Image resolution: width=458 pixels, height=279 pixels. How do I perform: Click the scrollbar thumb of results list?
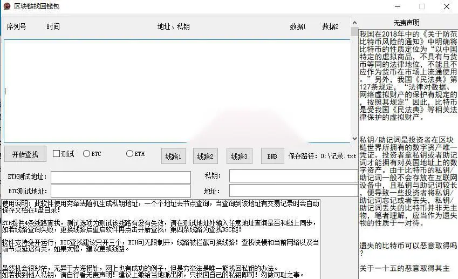coord(354,31)
